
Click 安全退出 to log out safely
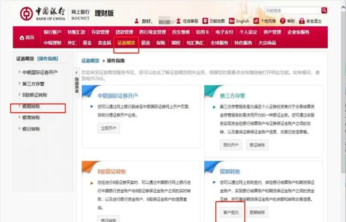click(x=310, y=21)
